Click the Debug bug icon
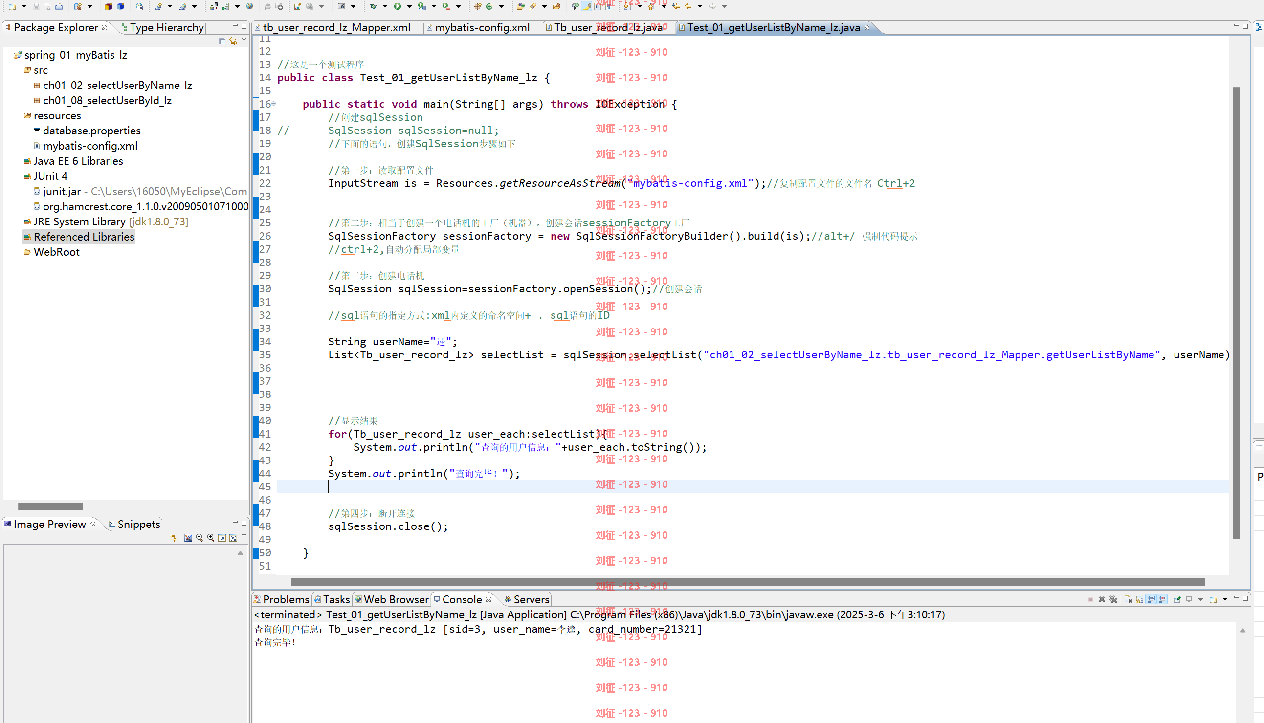The height and width of the screenshot is (723, 1264). click(x=373, y=6)
